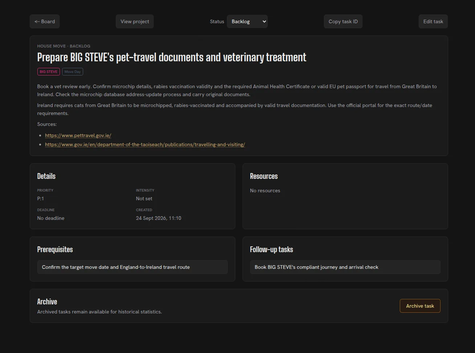The height and width of the screenshot is (353, 475).
Task: Click the created date 24 Sept 2026, 11:10
Action: click(159, 218)
